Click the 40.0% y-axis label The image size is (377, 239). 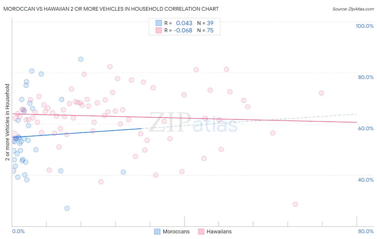[x=366, y=180]
